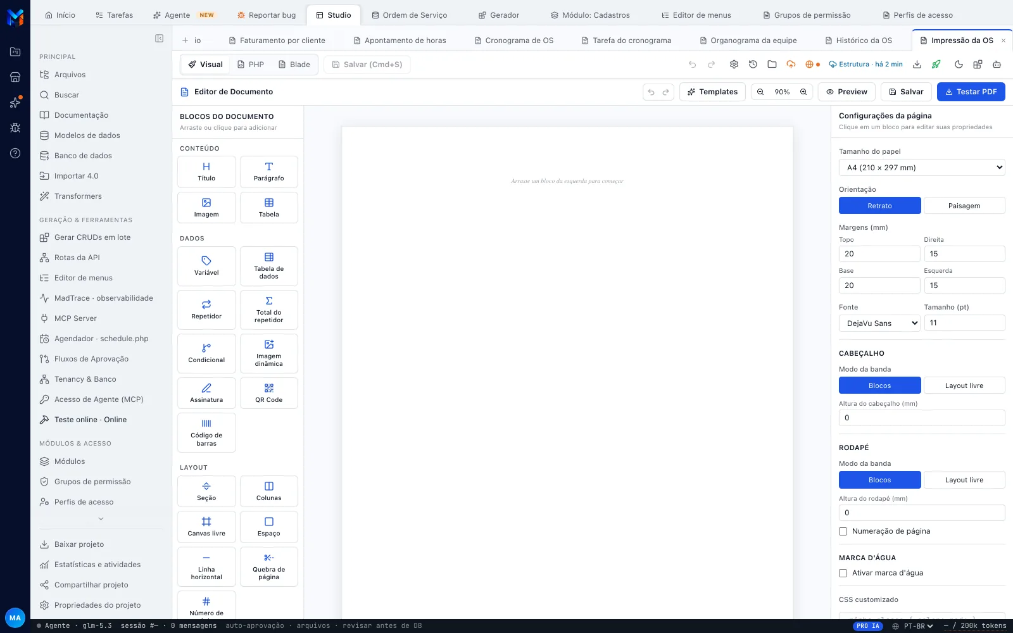1013x633 pixels.
Task: Switch to the PHP tab
Action: pyautogui.click(x=251, y=65)
